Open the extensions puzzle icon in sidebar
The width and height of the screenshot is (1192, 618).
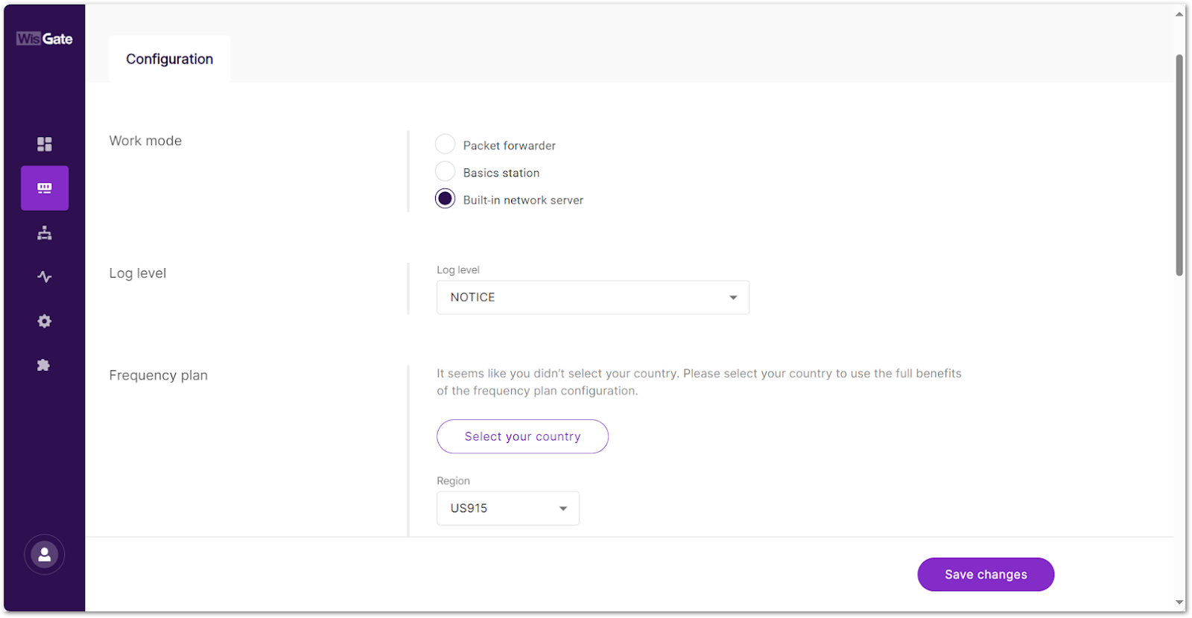44,365
